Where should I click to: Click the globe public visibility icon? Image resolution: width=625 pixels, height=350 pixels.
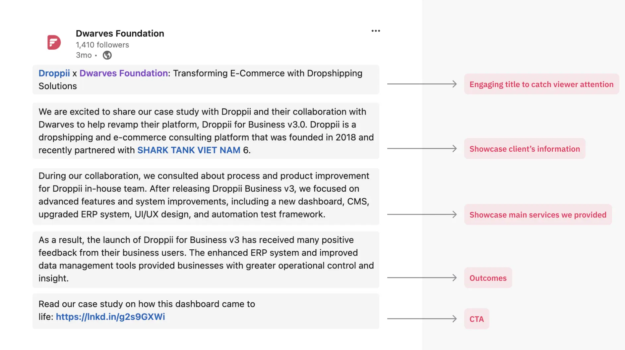pos(107,55)
